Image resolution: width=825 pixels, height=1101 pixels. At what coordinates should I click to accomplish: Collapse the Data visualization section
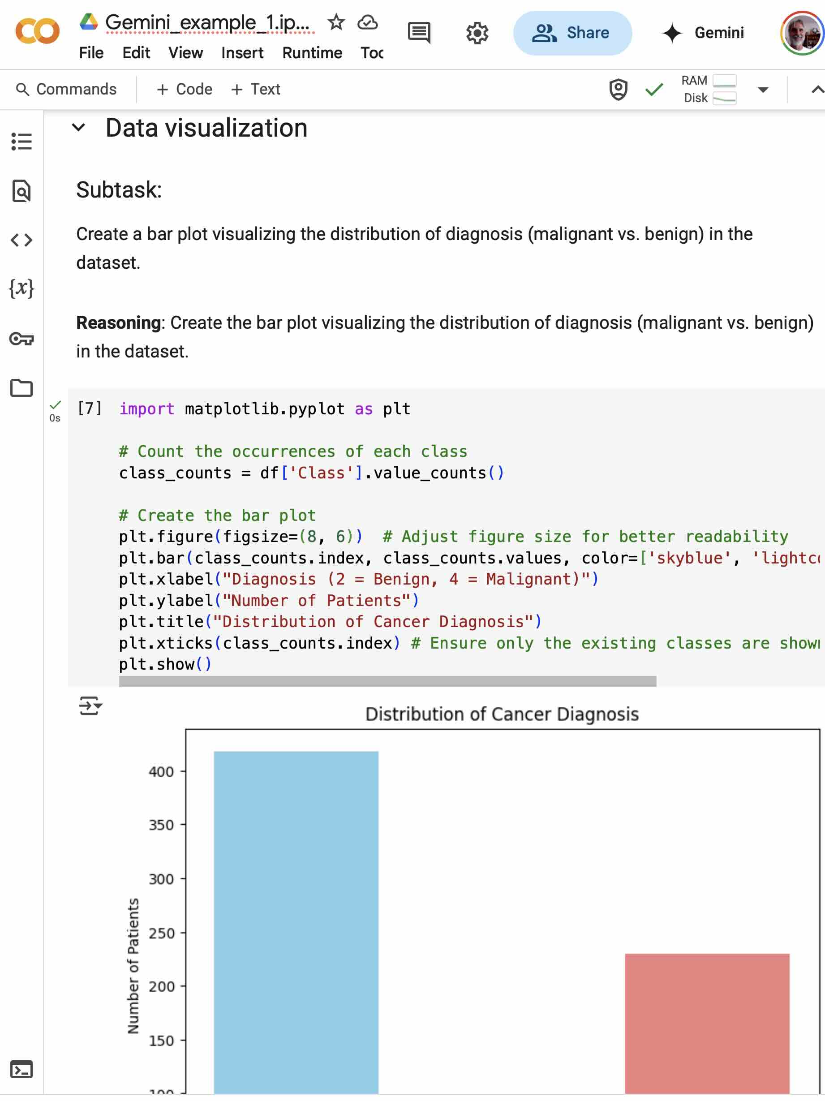tap(78, 127)
